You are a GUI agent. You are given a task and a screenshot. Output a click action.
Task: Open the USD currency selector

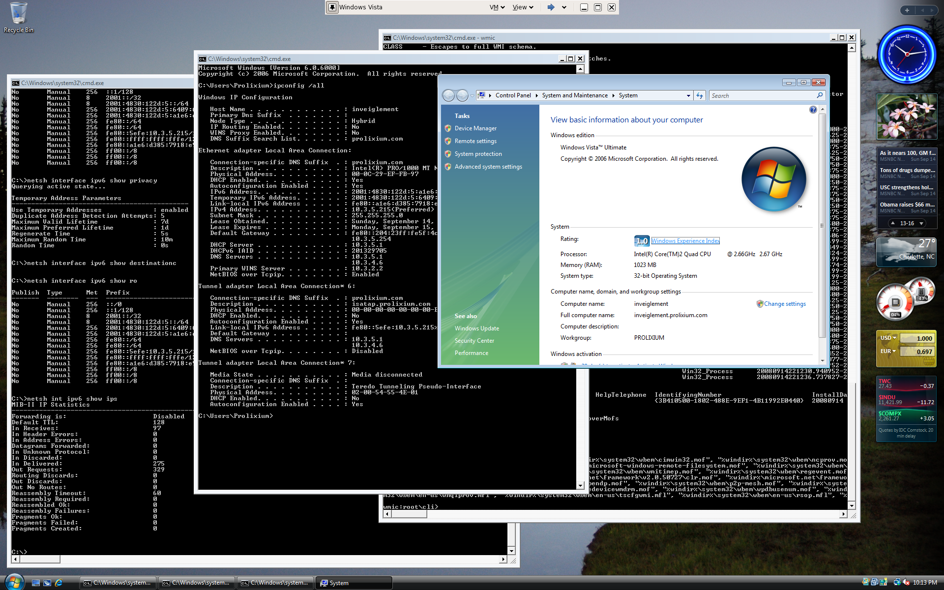point(888,338)
